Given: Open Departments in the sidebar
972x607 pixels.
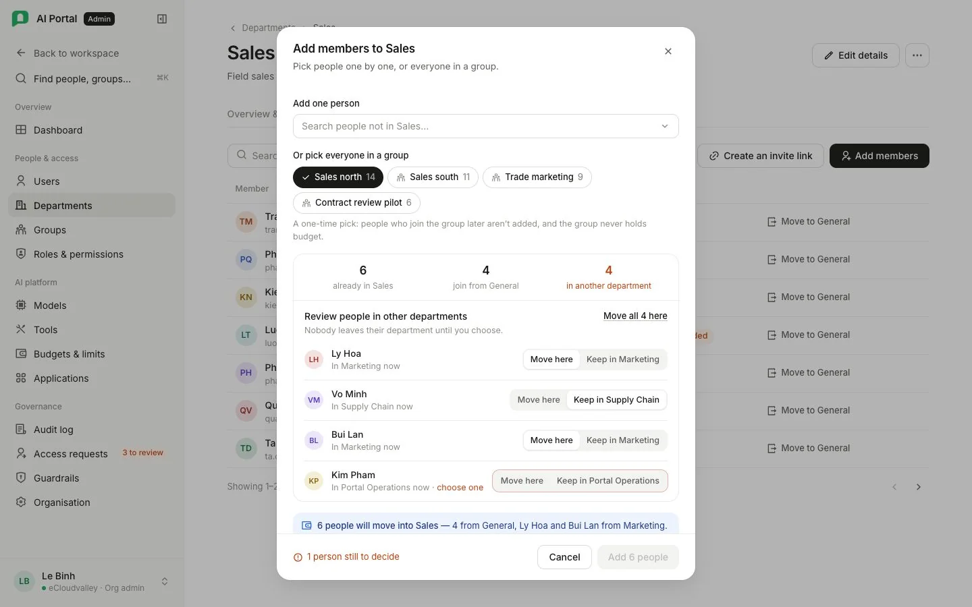Looking at the screenshot, I should click(x=92, y=206).
